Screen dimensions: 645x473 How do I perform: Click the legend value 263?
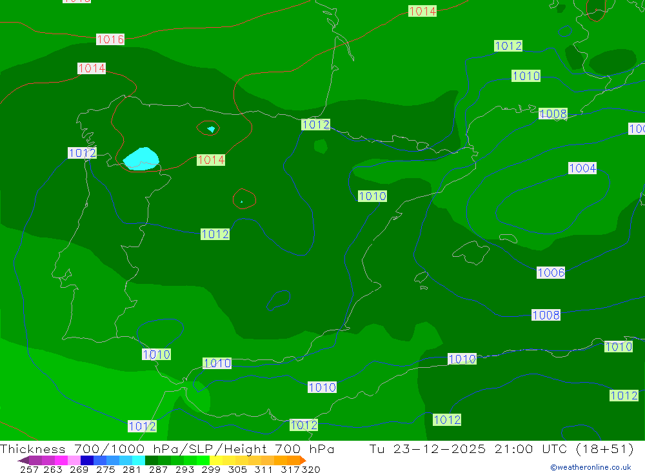click(x=53, y=469)
